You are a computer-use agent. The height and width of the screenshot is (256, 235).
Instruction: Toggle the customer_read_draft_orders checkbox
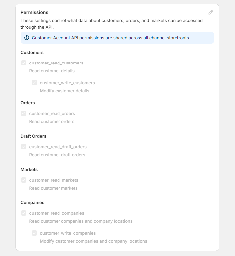[24, 147]
